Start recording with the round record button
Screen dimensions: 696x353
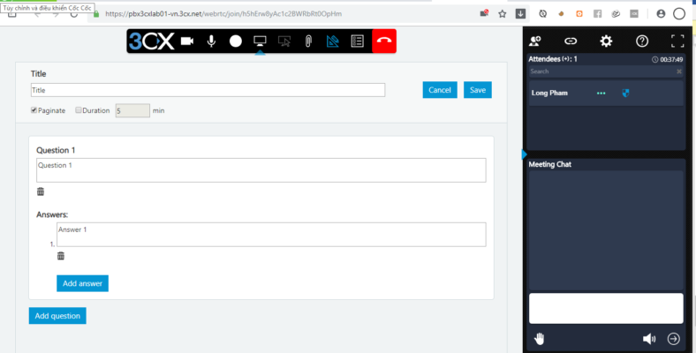click(236, 41)
